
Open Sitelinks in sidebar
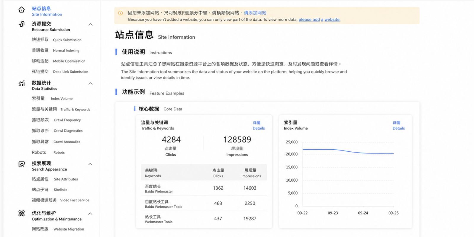click(49, 190)
